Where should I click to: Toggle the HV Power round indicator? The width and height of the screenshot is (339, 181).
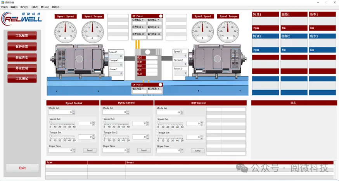(x=161, y=16)
